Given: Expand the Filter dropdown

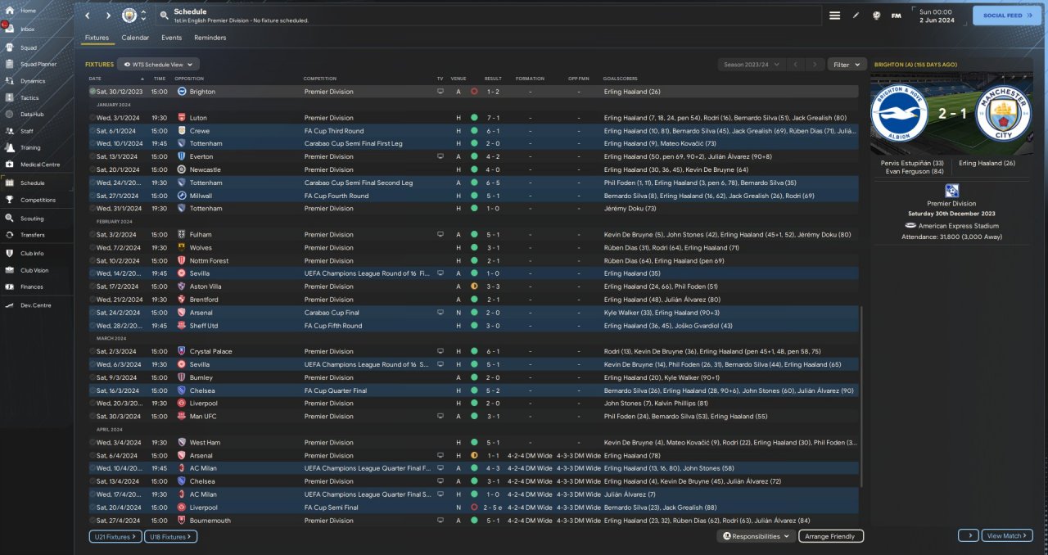Looking at the screenshot, I should (x=847, y=64).
